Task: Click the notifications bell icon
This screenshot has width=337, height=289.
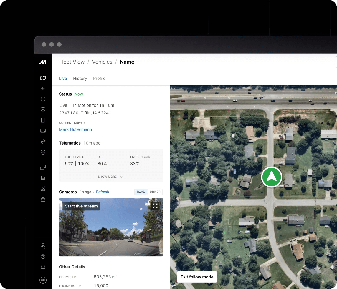Action: pyautogui.click(x=43, y=267)
